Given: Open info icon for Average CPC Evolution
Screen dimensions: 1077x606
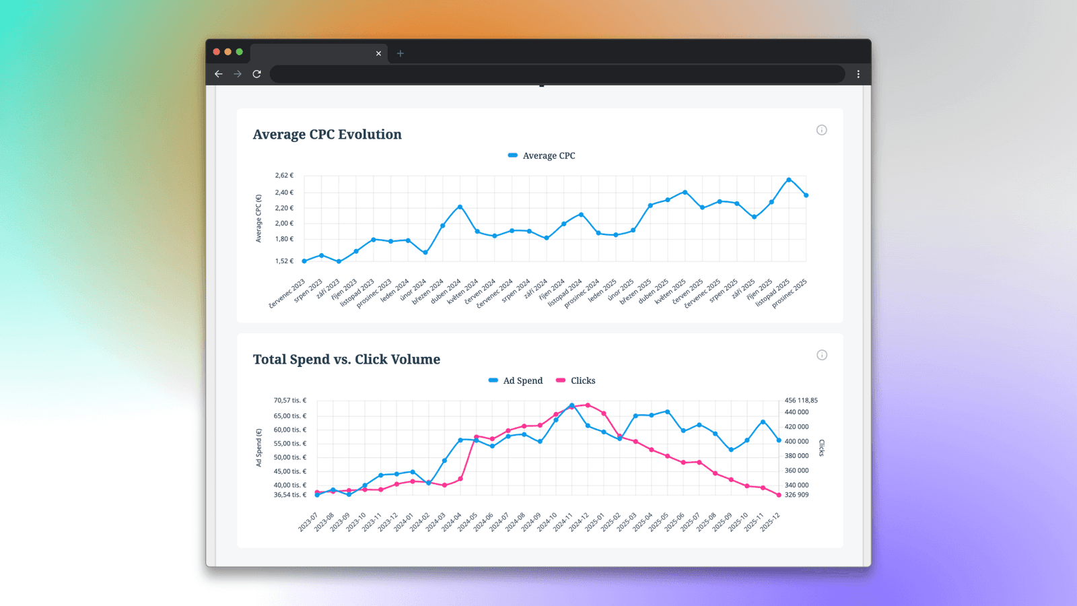Looking at the screenshot, I should [x=821, y=130].
